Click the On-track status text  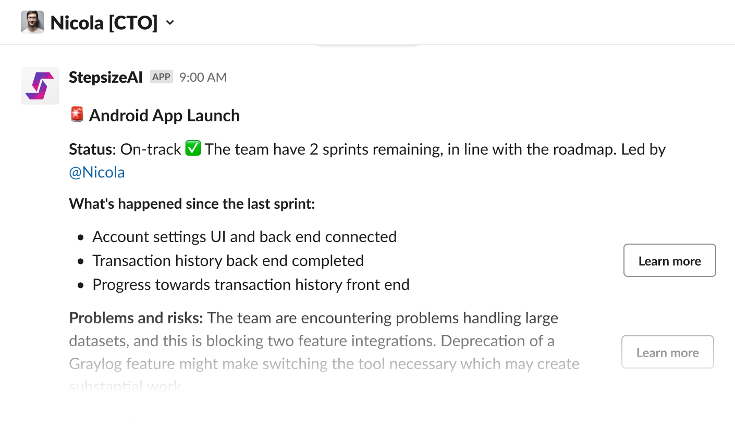tap(151, 149)
